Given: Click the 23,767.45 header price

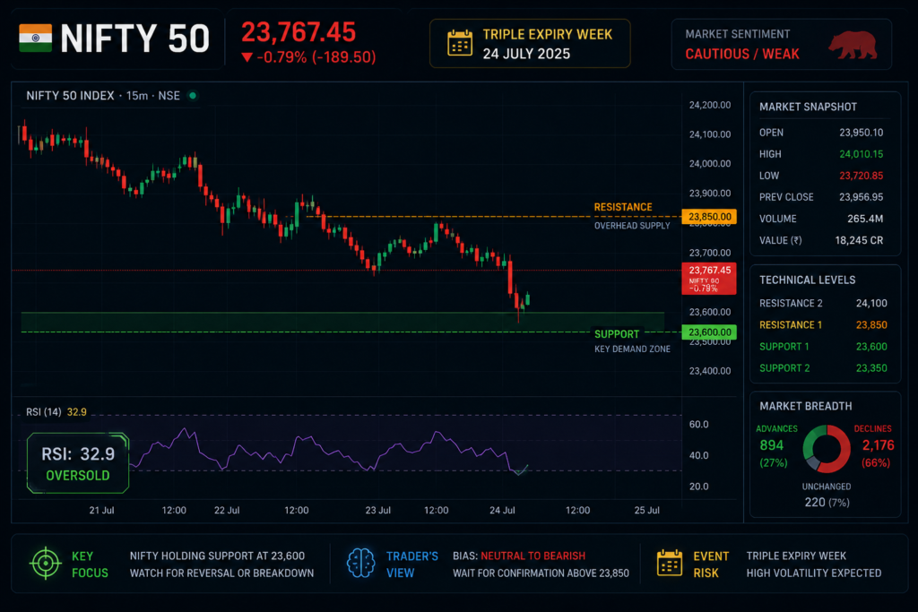Looking at the screenshot, I should [x=299, y=32].
